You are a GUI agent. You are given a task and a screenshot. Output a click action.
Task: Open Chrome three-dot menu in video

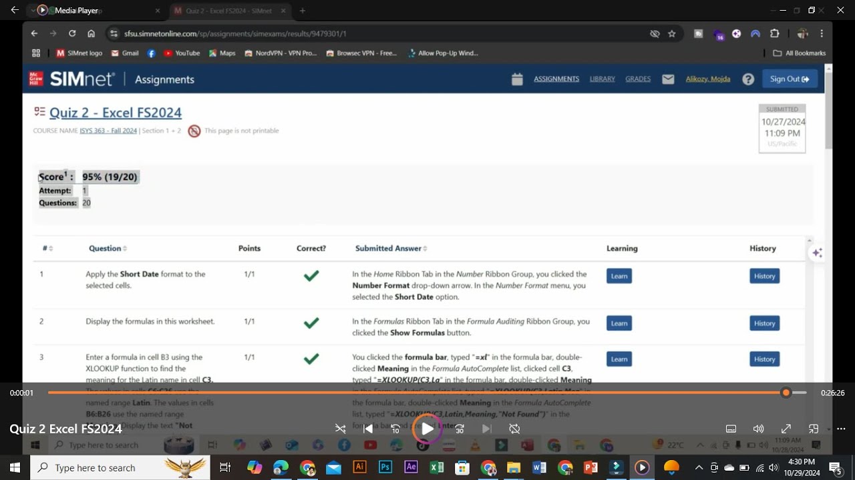click(822, 33)
